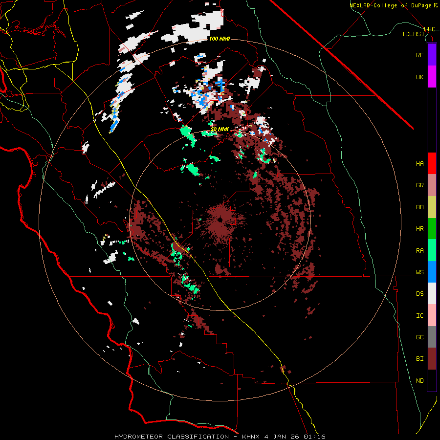Click the IC light pink legend swatch
440x440 pixels.
click(x=432, y=315)
